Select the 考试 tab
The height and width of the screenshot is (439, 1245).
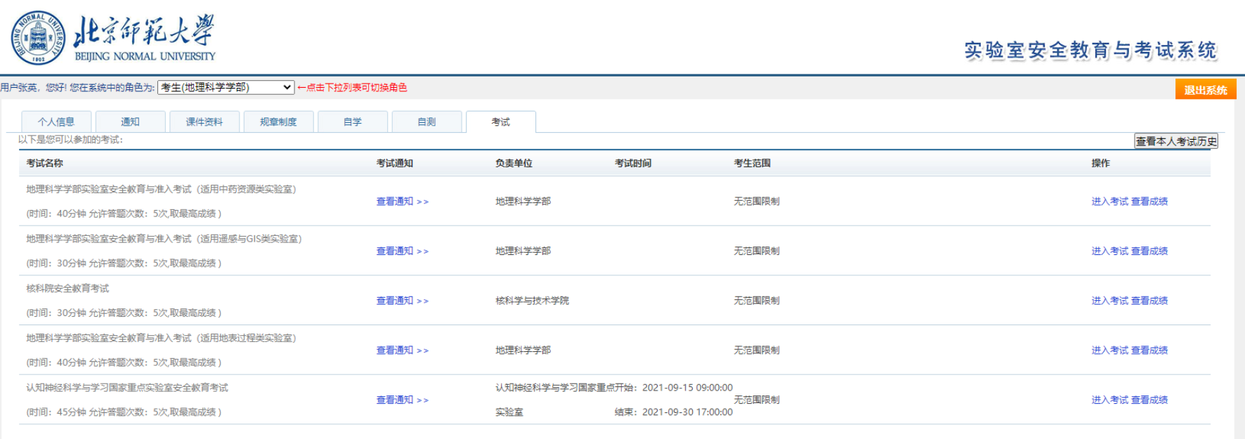click(500, 122)
